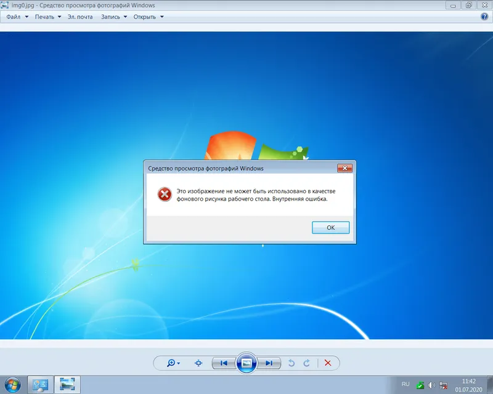
Task: Open the green tray icon
Action: tap(420, 385)
